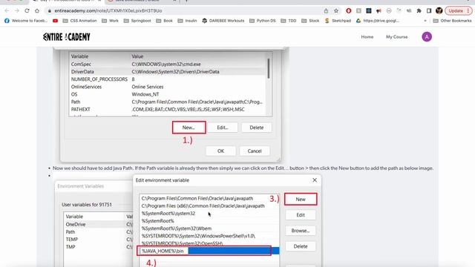Viewport: 475px width, 267px height.
Task: Click the browser forward arrow
Action: (x=17, y=10)
